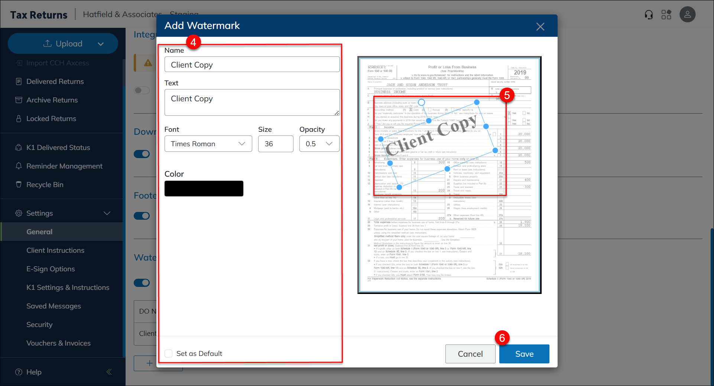Image resolution: width=714 pixels, height=386 pixels.
Task: Click the Recycle Bin trash icon
Action: (x=19, y=184)
